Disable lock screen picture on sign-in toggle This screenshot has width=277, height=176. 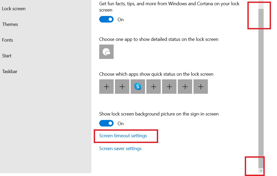(x=106, y=123)
